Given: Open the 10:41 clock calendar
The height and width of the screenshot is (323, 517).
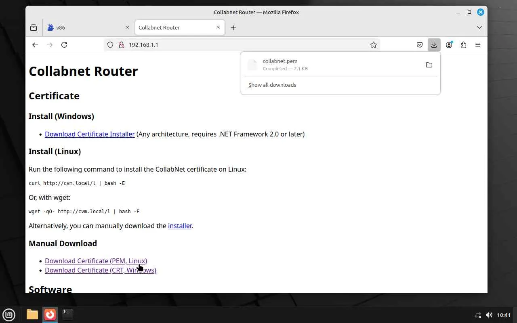Looking at the screenshot, I should pyautogui.click(x=504, y=315).
